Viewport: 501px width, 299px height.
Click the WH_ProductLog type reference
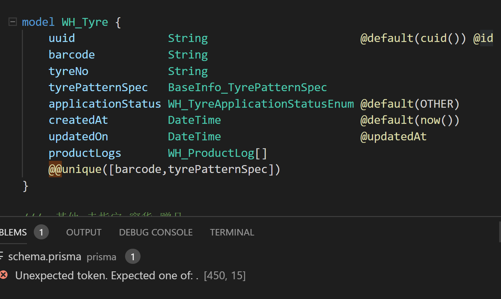pyautogui.click(x=211, y=153)
